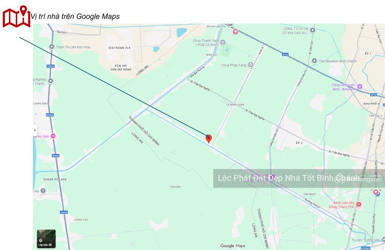Viewport: 385px width, 250px height.
Task: Click the upward arrow marker near Hạ
Action: pos(43,191)
